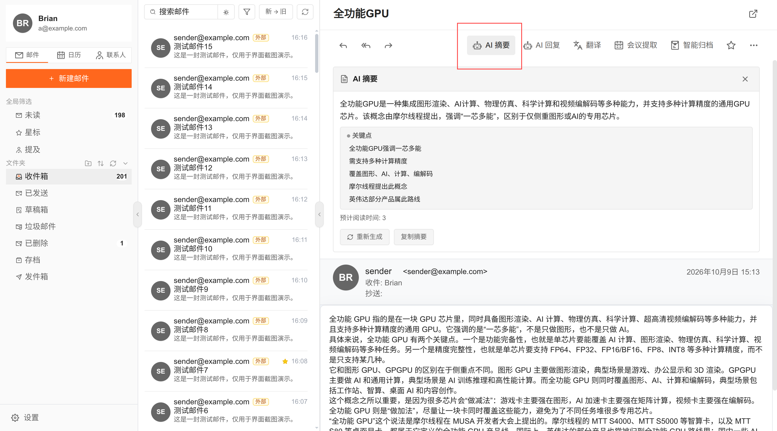Open the AI 摘要 summary tool

point(491,45)
